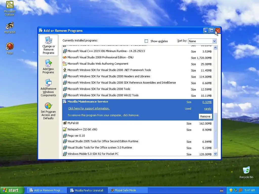Select Windows SDK Win32 Tools row

(x=138, y=95)
